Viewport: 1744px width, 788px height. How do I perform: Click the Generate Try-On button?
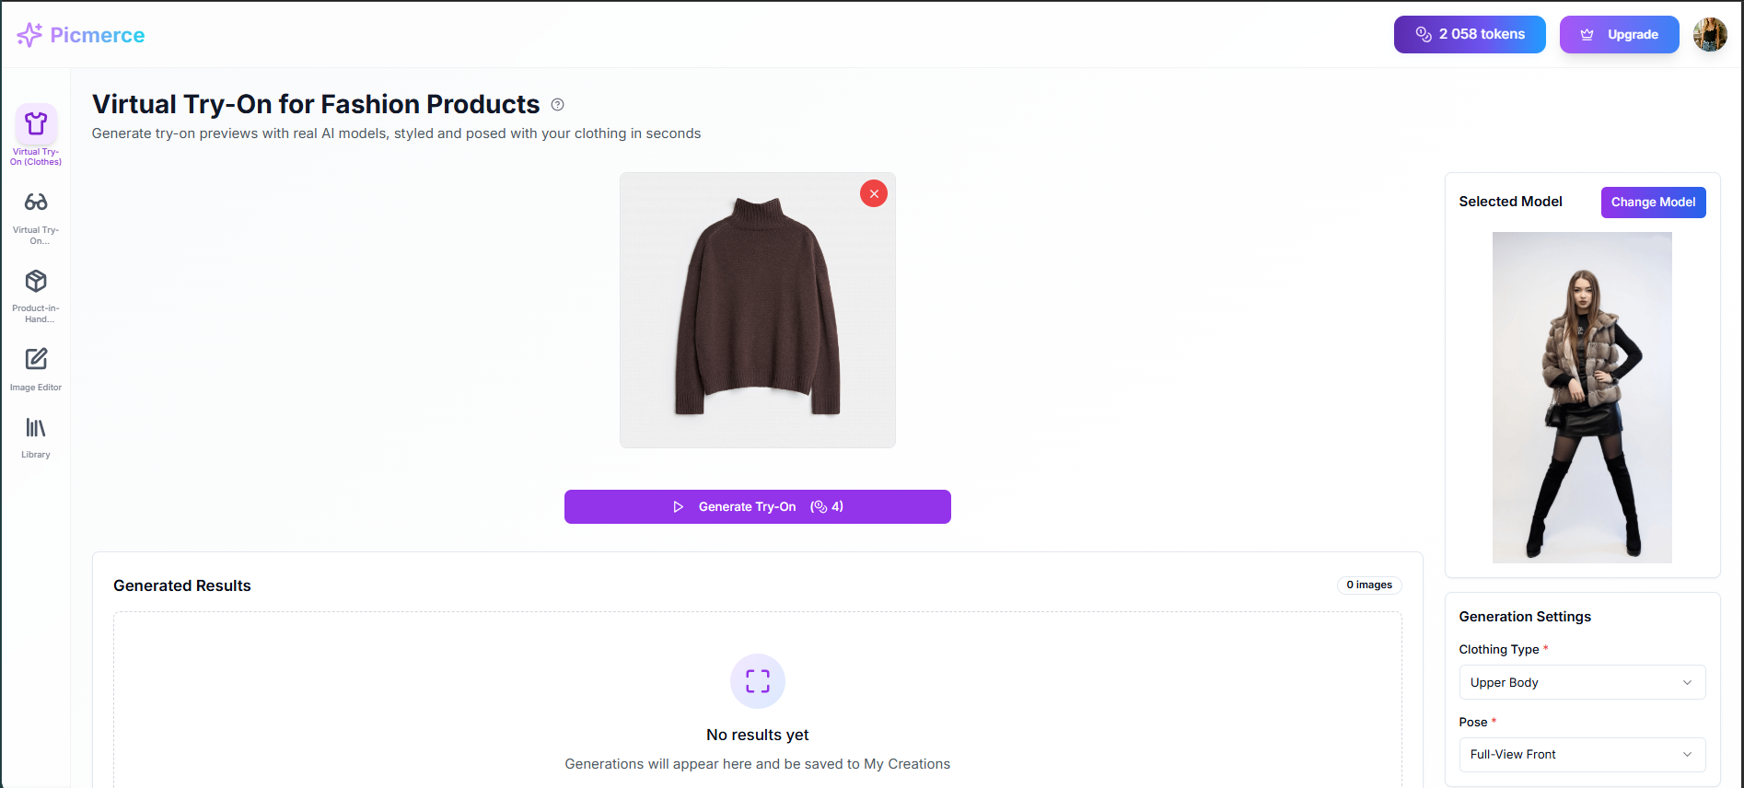[x=757, y=506]
